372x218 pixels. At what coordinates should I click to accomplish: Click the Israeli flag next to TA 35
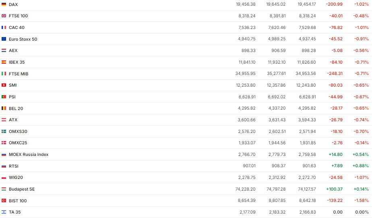4,212
